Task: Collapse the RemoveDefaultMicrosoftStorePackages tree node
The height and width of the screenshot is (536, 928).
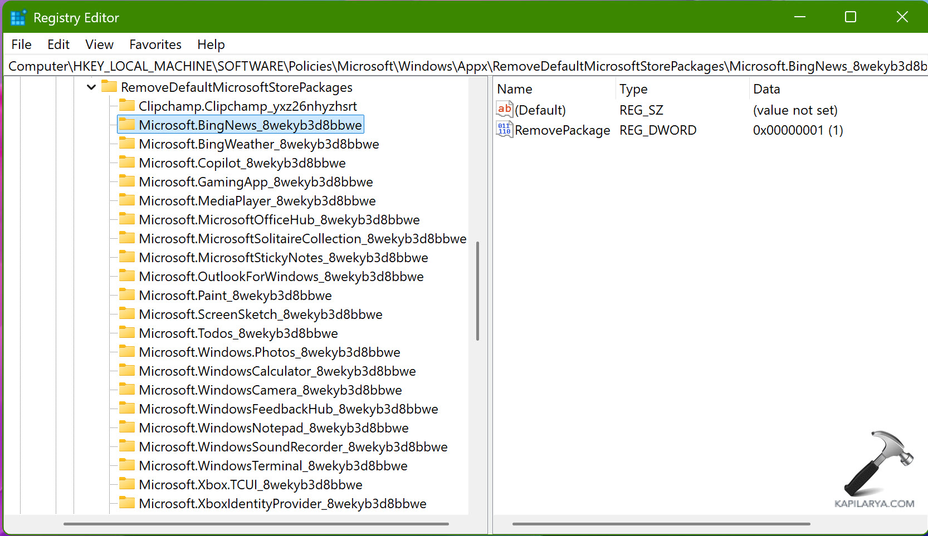Action: [91, 87]
